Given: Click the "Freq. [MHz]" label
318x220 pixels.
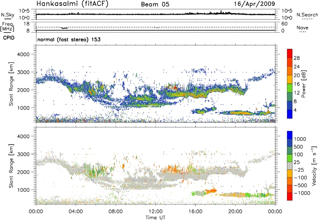Looking at the screenshot, I should click(8, 27).
